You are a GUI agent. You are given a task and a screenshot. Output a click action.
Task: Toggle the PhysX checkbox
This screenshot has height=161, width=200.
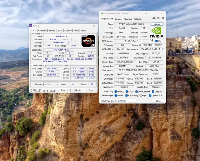click(141, 95)
